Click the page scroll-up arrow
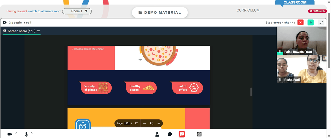331x138 pixels. pos(329,2)
